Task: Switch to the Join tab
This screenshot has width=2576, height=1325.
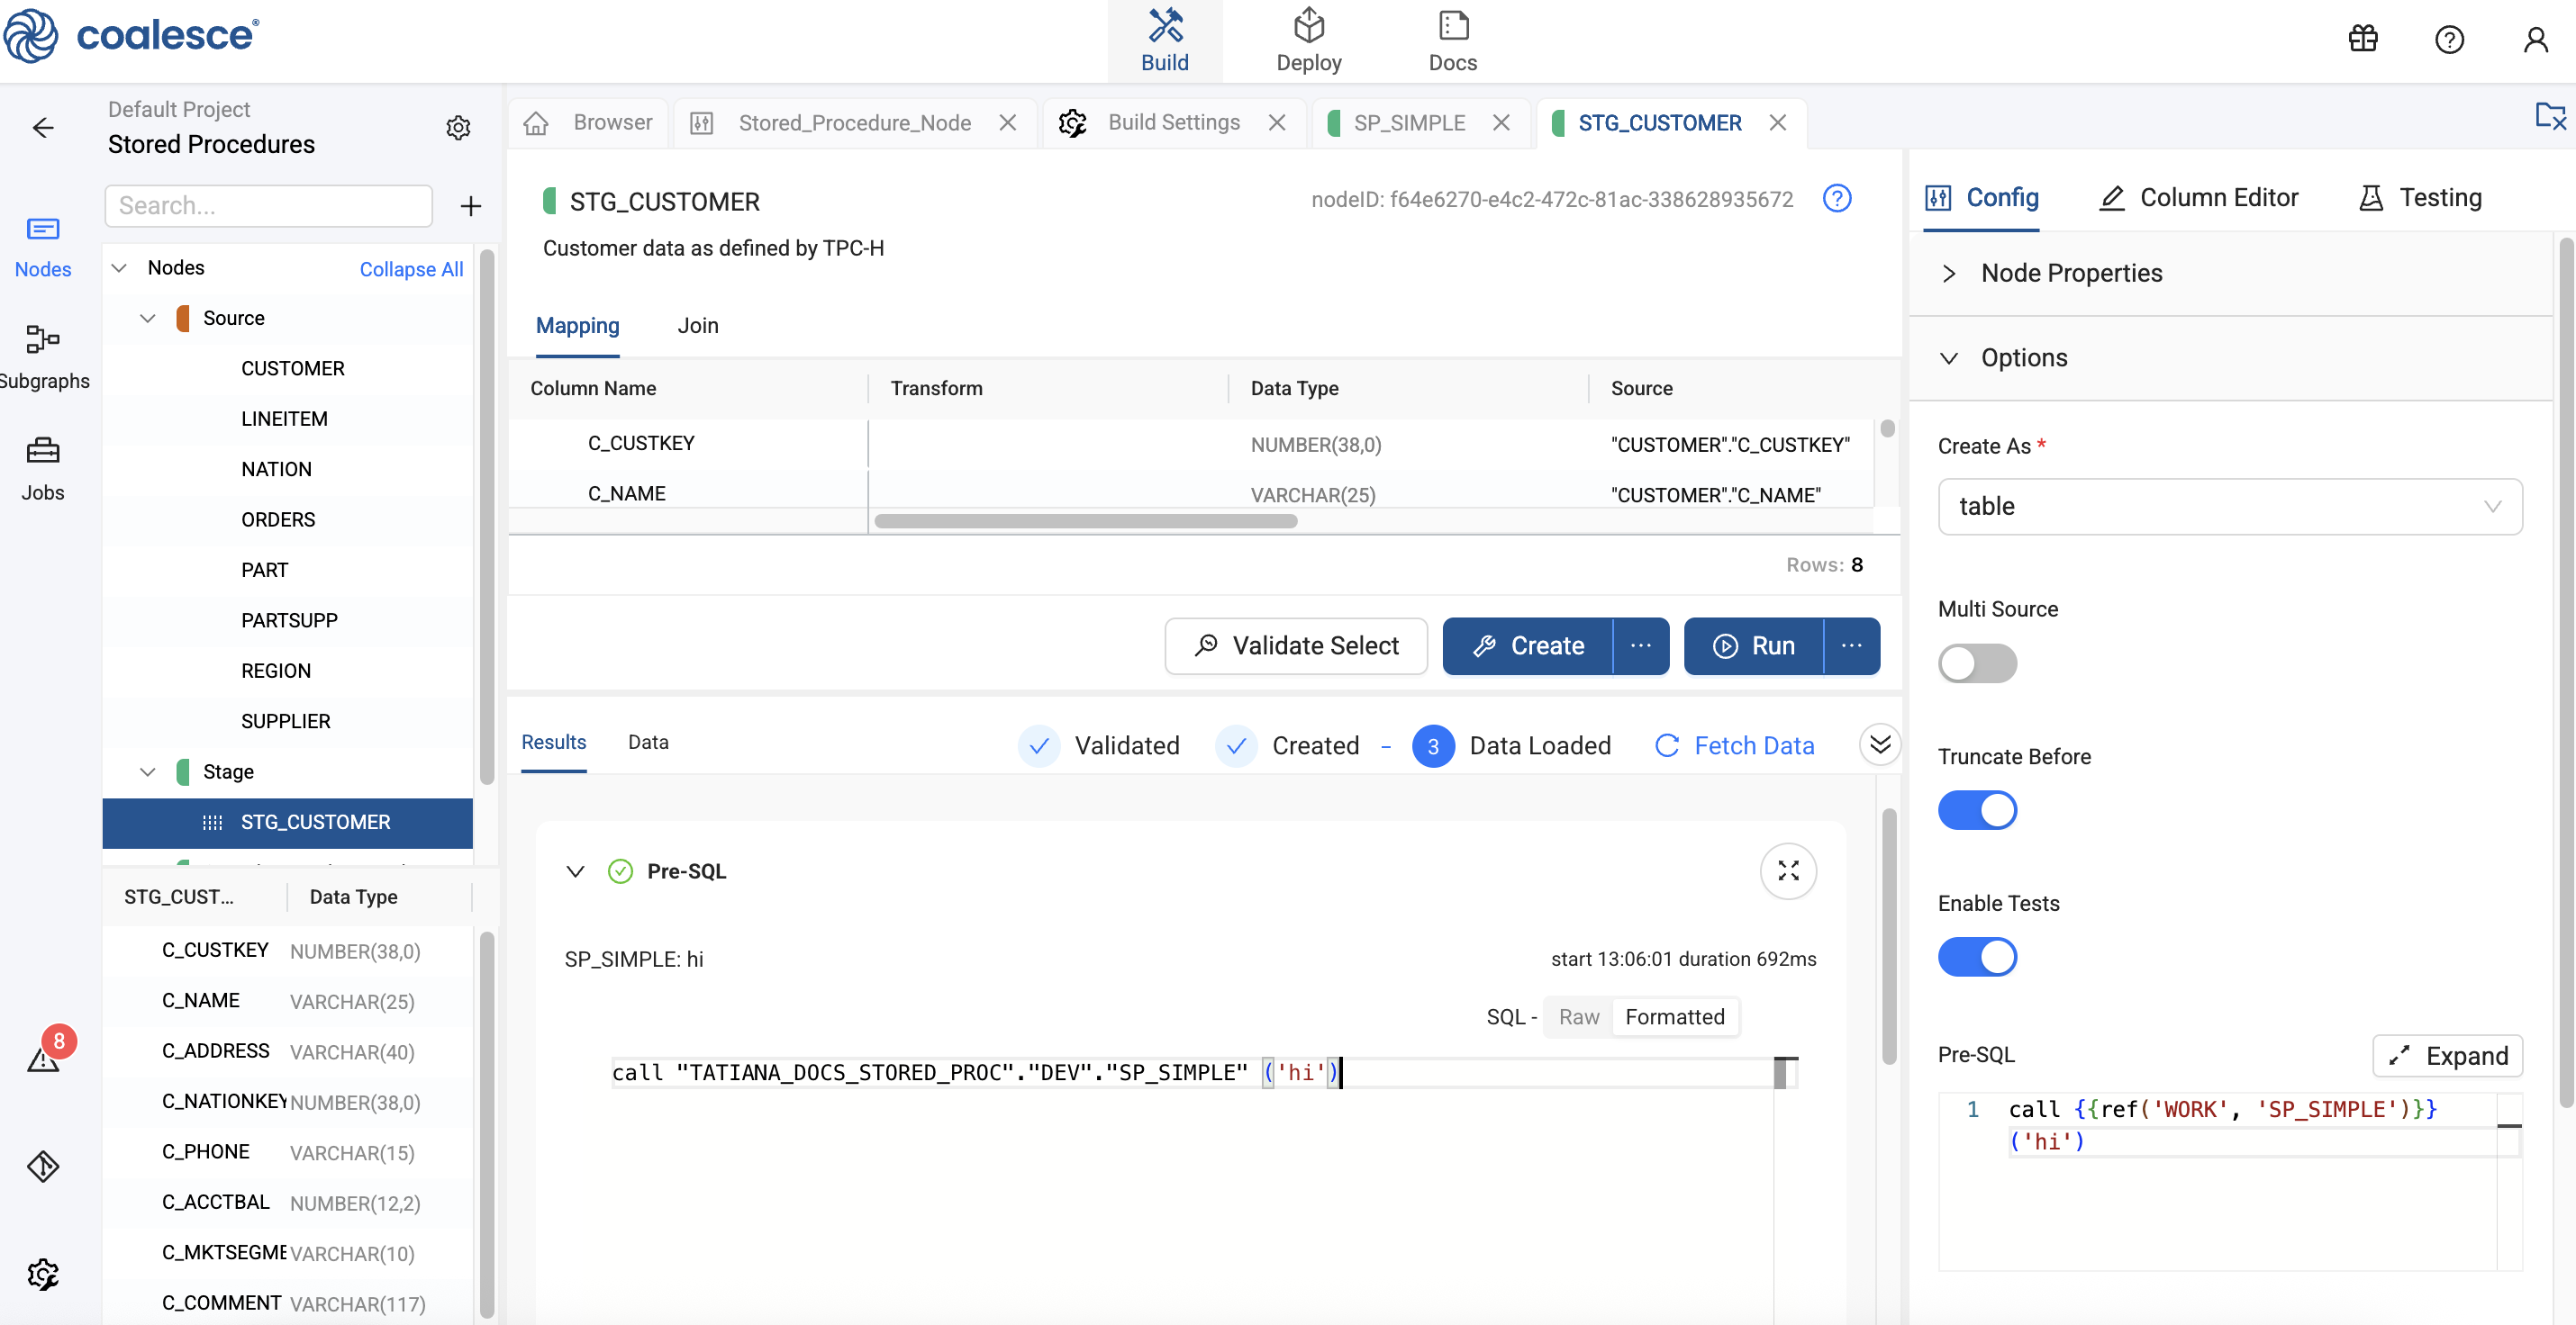Action: (698, 326)
